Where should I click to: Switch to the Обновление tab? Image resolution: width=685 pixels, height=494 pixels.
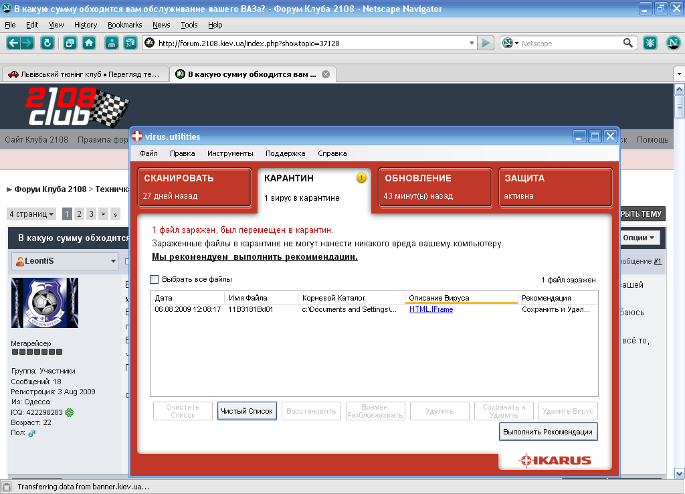coord(435,187)
